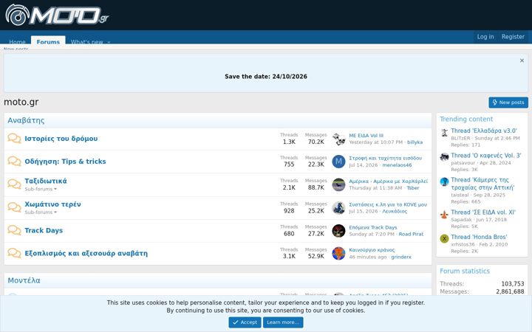The height and width of the screenshot is (332, 532).
Task: Open the Χωμάτινο τερέν forum
Action: pos(52,204)
